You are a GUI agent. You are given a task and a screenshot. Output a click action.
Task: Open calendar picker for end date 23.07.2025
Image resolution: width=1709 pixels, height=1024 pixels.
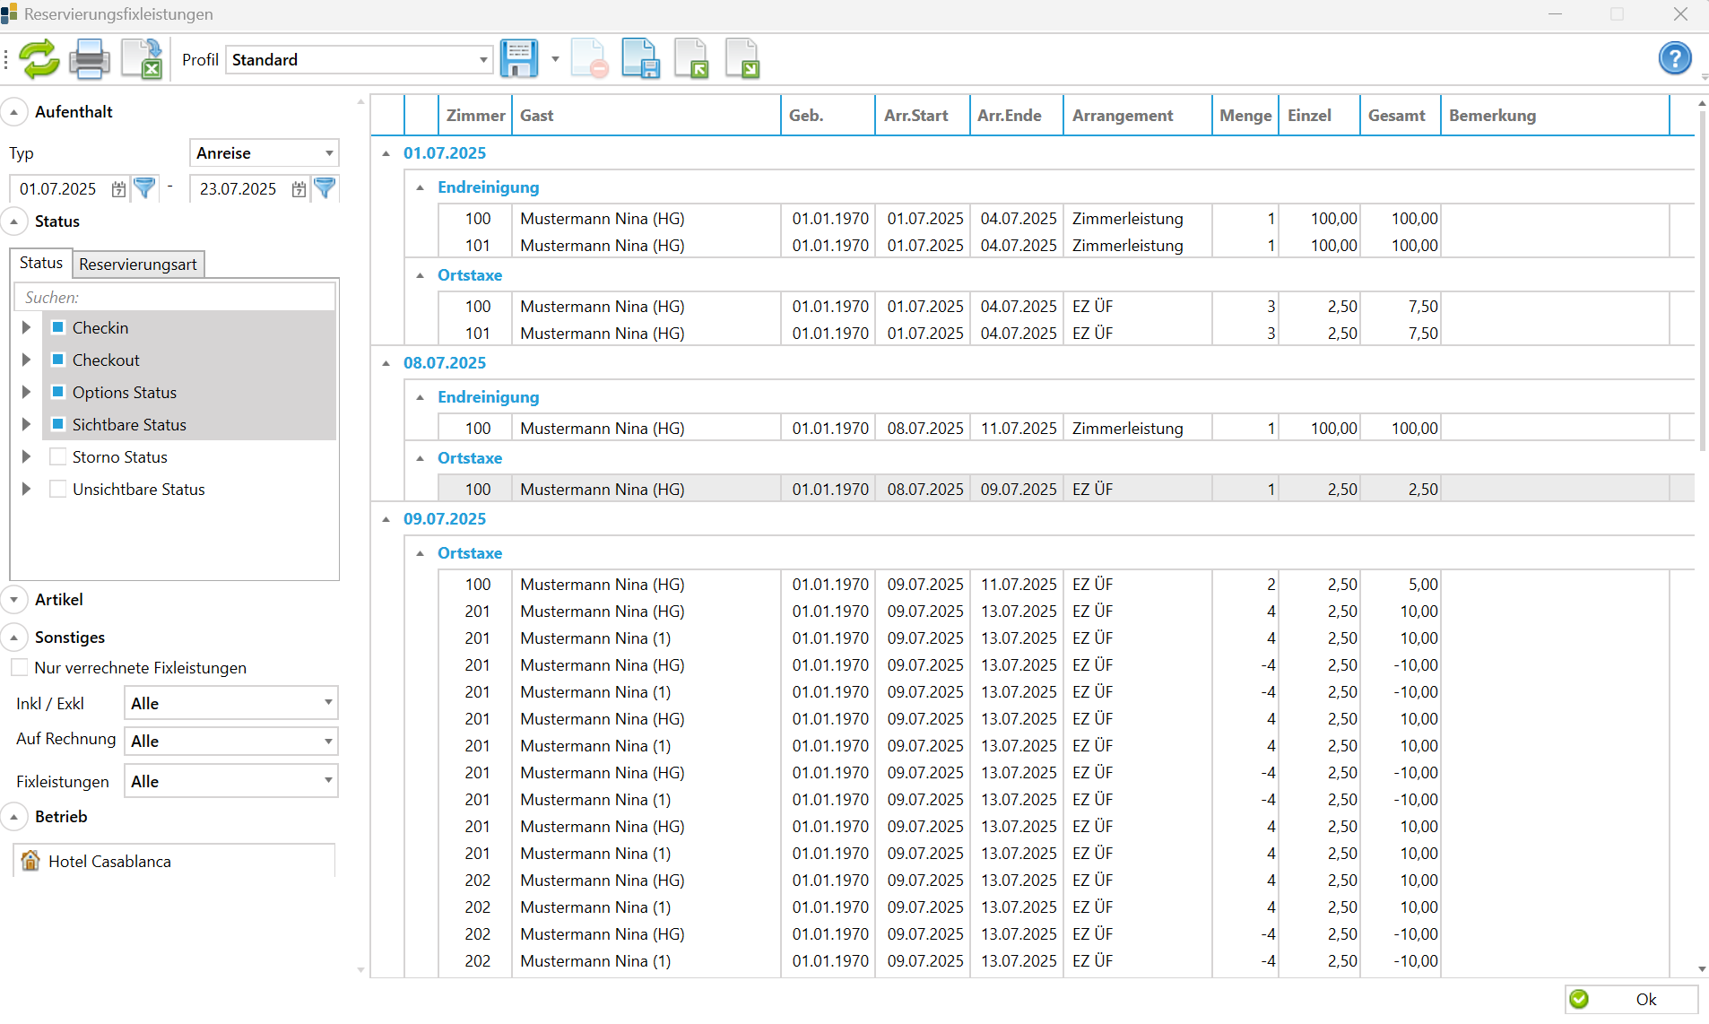tap(299, 189)
